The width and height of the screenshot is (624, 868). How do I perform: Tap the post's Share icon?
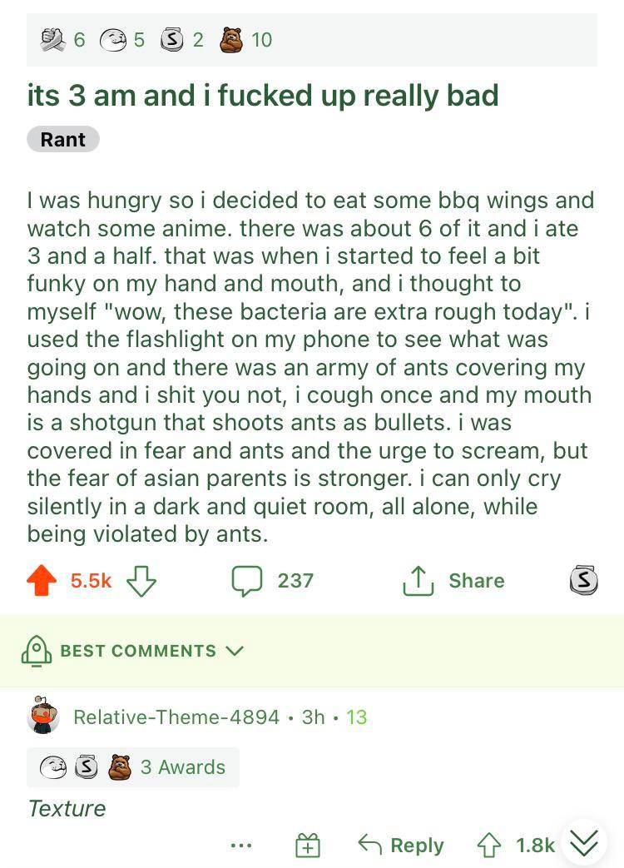click(417, 581)
